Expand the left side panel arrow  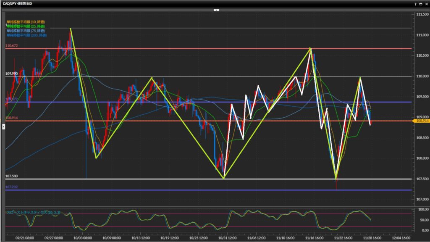pyautogui.click(x=3, y=126)
